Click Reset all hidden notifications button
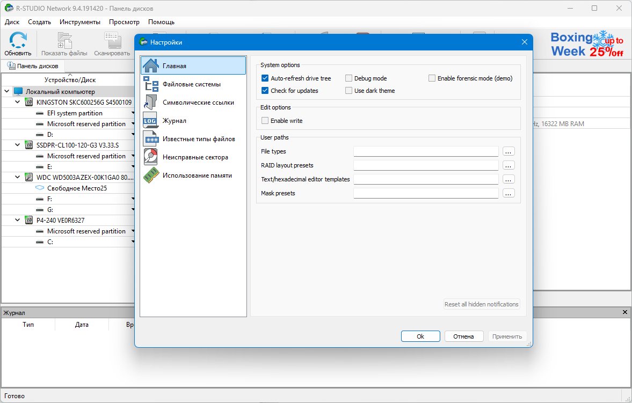The image size is (632, 403). (x=481, y=304)
